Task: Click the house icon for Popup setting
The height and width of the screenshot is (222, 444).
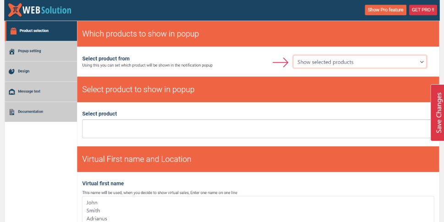Action: click(11, 51)
